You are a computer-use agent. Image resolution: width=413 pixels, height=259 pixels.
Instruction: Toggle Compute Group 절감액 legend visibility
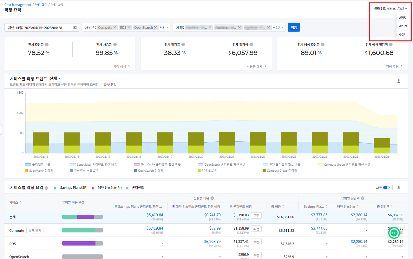pos(279,170)
